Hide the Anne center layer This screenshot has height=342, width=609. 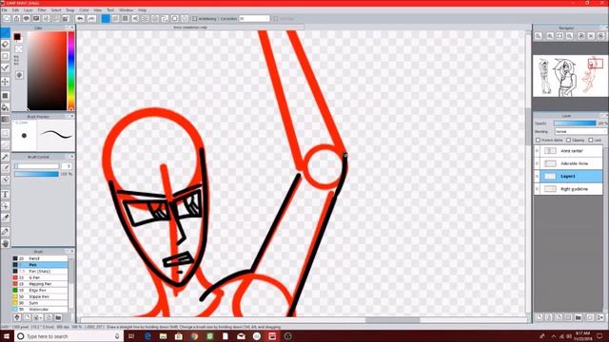click(x=537, y=151)
